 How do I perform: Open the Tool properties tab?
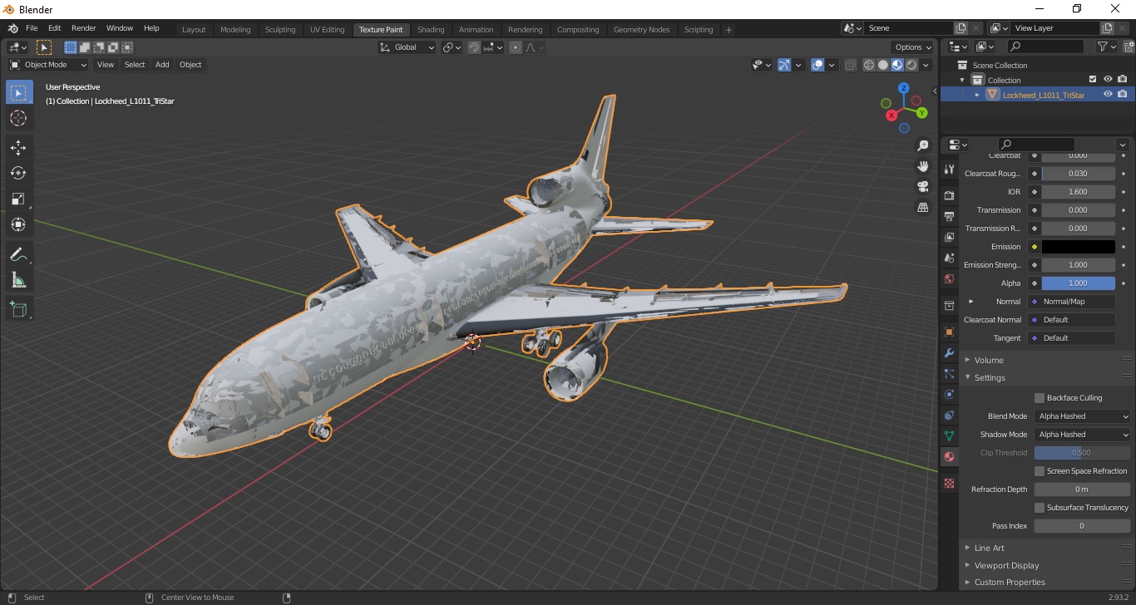[949, 169]
